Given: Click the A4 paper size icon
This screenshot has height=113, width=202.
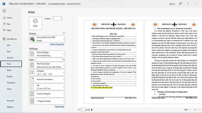Looking at the screenshot, I should tap(32, 87).
